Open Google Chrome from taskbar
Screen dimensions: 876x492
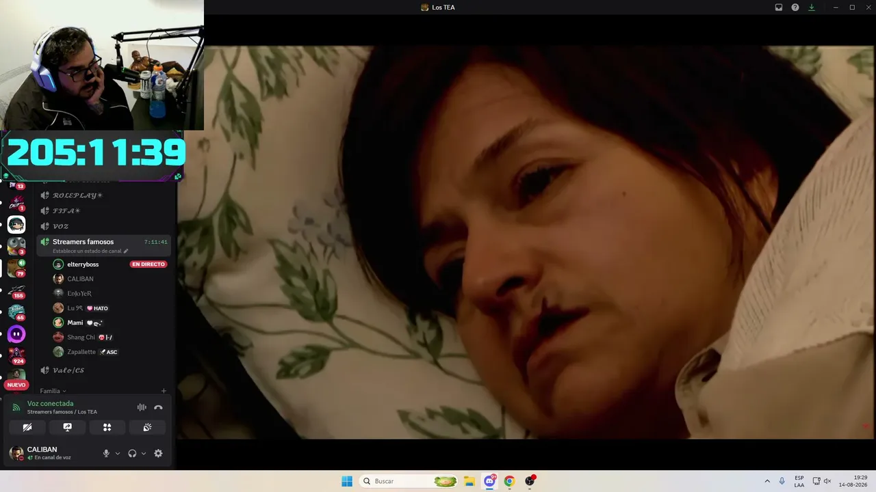point(509,481)
